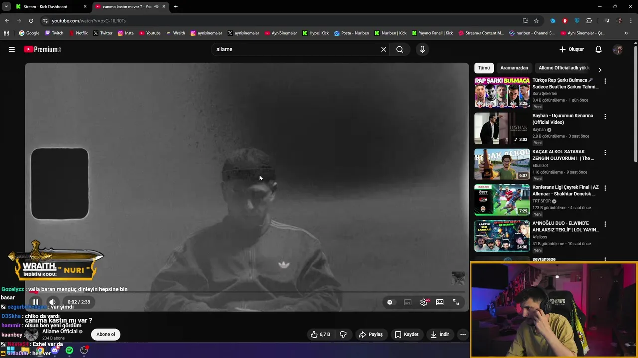Bookmark this page with the star icon
The image size is (638, 358).
coord(536,21)
